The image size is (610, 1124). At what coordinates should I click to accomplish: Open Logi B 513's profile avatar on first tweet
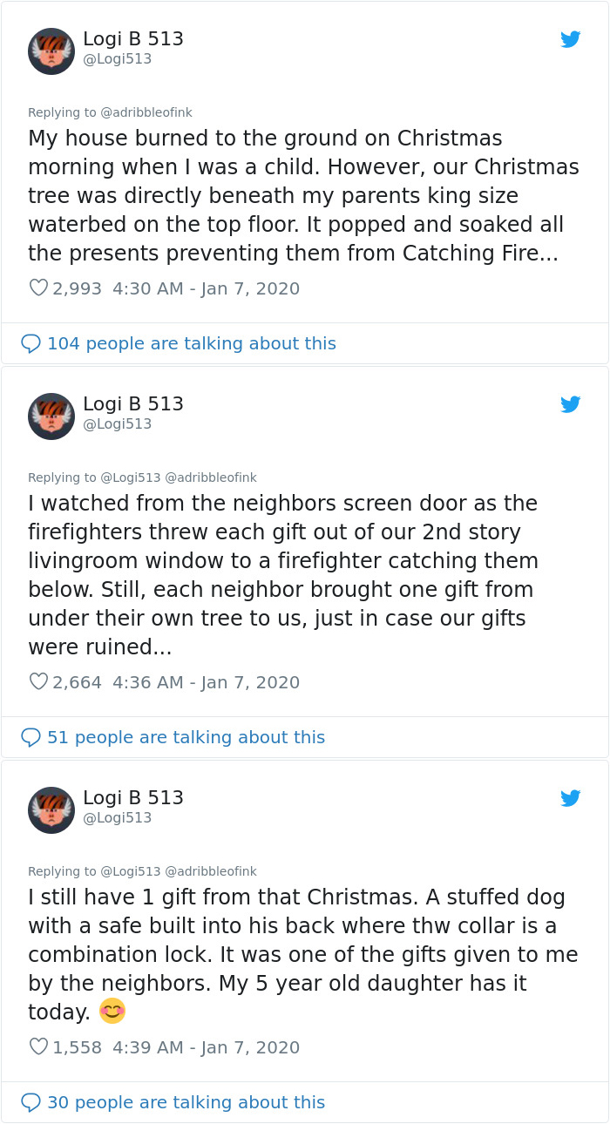tap(51, 51)
